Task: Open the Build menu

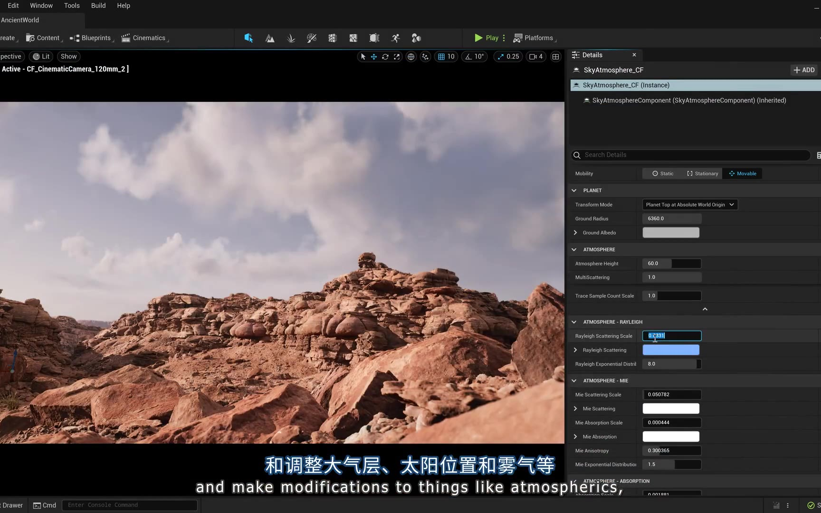Action: [x=98, y=6]
